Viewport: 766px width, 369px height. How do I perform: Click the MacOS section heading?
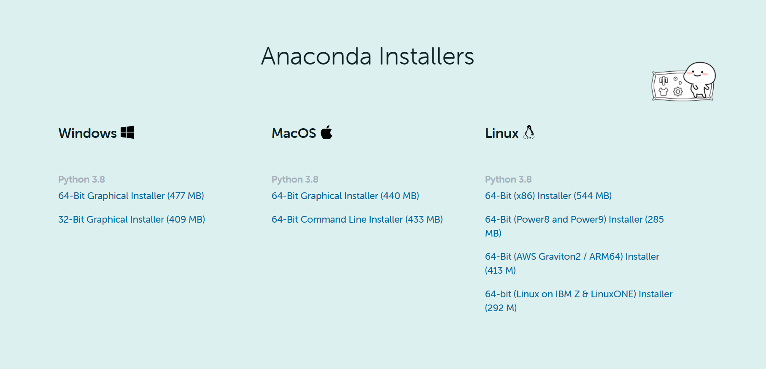click(x=294, y=133)
